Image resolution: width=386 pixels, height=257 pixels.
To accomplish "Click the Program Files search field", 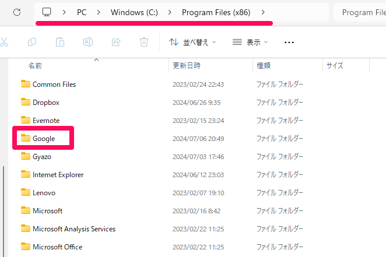I will (360, 12).
